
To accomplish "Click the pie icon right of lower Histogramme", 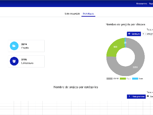I will 148,96.
